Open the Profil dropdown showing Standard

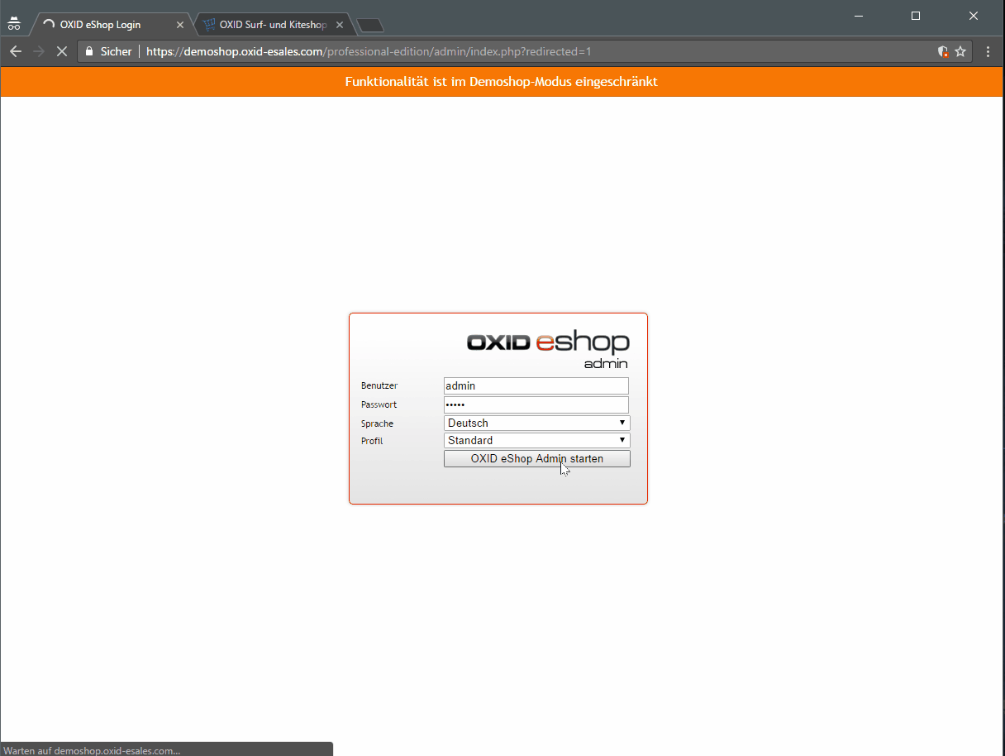(536, 441)
